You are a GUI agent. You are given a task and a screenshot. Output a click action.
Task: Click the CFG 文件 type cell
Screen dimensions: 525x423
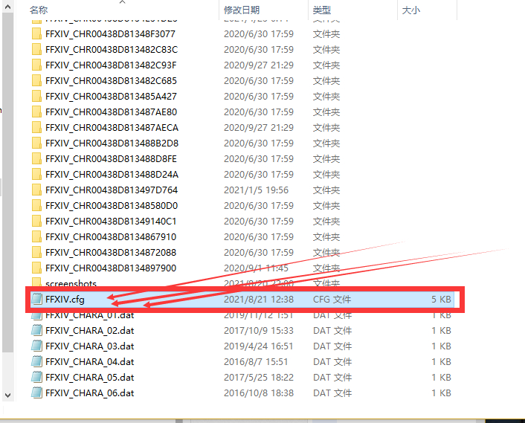point(332,299)
